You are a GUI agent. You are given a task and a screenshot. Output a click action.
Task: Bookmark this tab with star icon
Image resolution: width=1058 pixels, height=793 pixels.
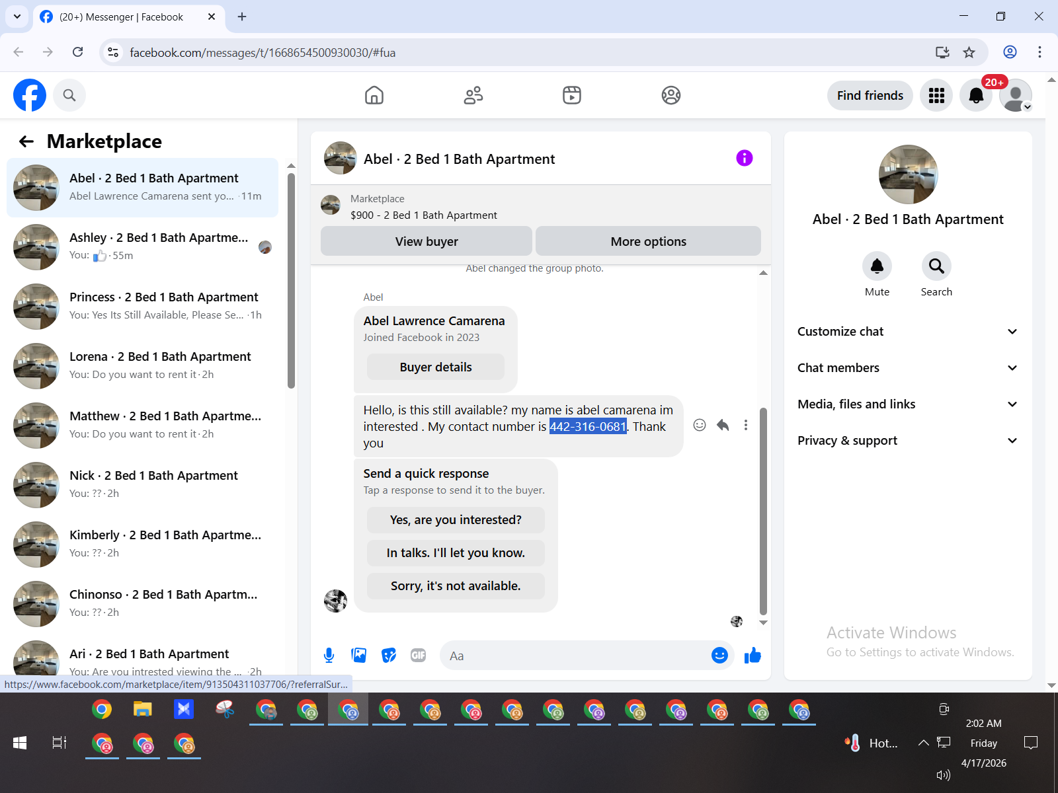click(x=969, y=52)
